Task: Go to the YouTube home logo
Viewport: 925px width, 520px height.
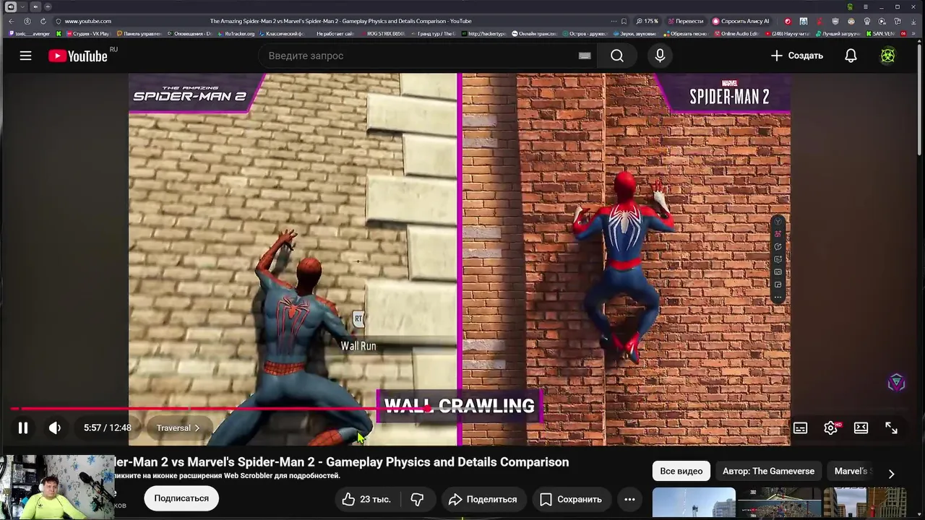Action: [x=78, y=56]
